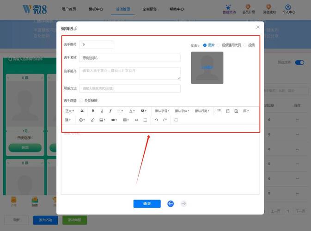The image size is (311, 231).
Task: Select the 图片 cover radio option
Action: (205, 45)
